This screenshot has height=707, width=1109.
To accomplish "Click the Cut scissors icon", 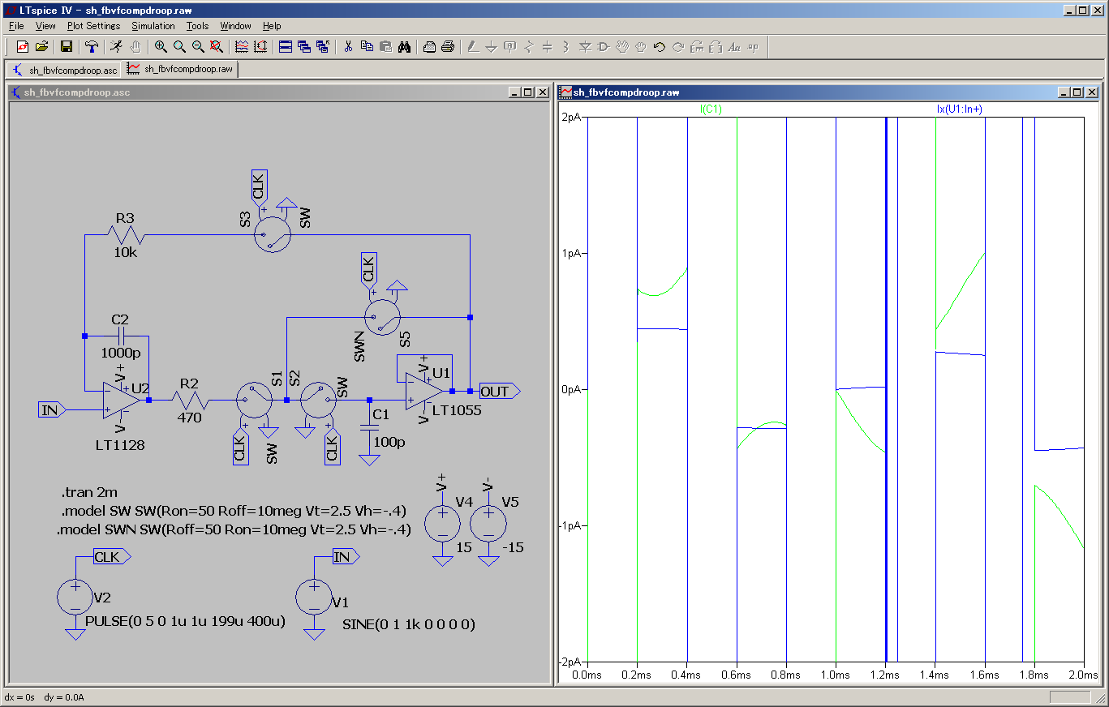I will (x=348, y=47).
